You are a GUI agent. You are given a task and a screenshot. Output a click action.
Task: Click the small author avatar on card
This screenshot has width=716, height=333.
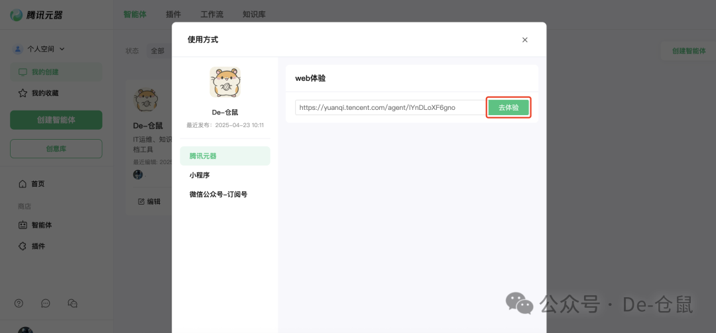pyautogui.click(x=138, y=174)
